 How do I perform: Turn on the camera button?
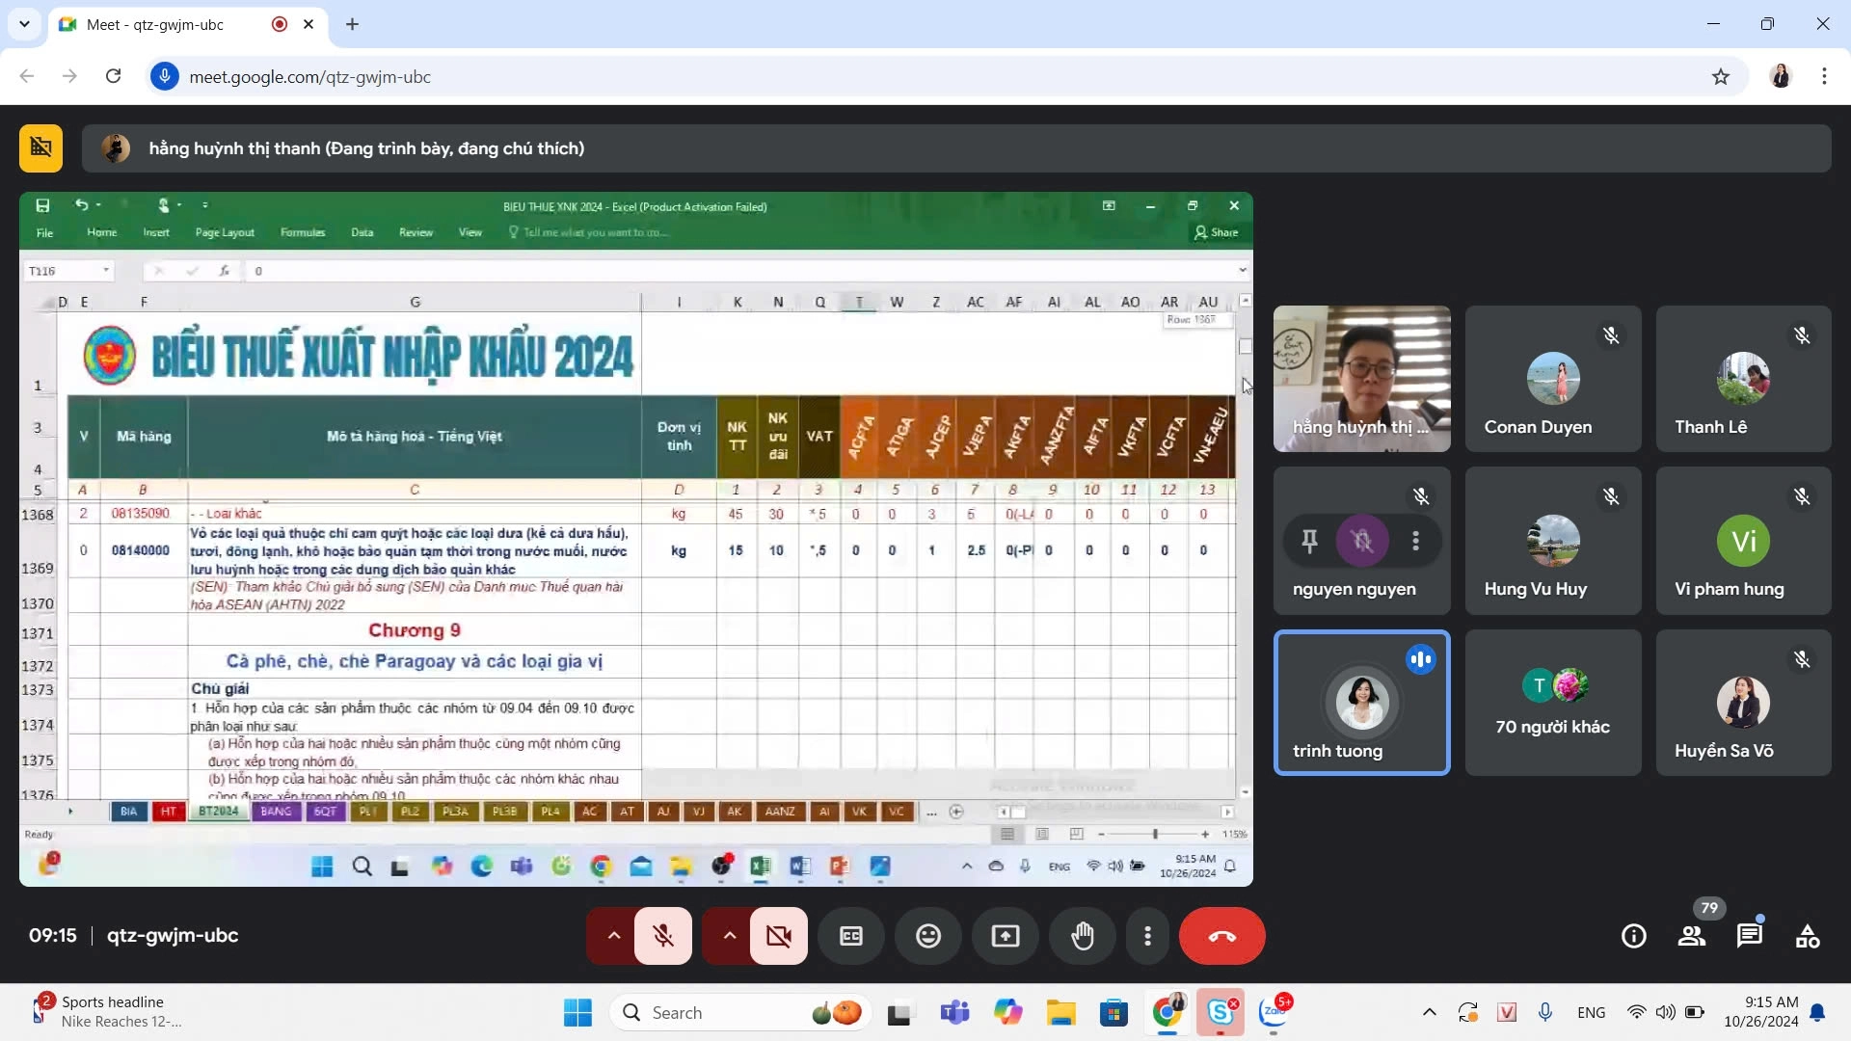click(779, 936)
